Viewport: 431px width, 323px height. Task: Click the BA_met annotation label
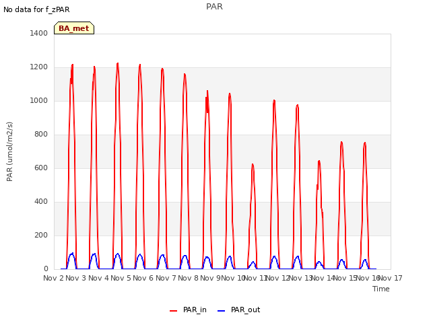coord(74,28)
